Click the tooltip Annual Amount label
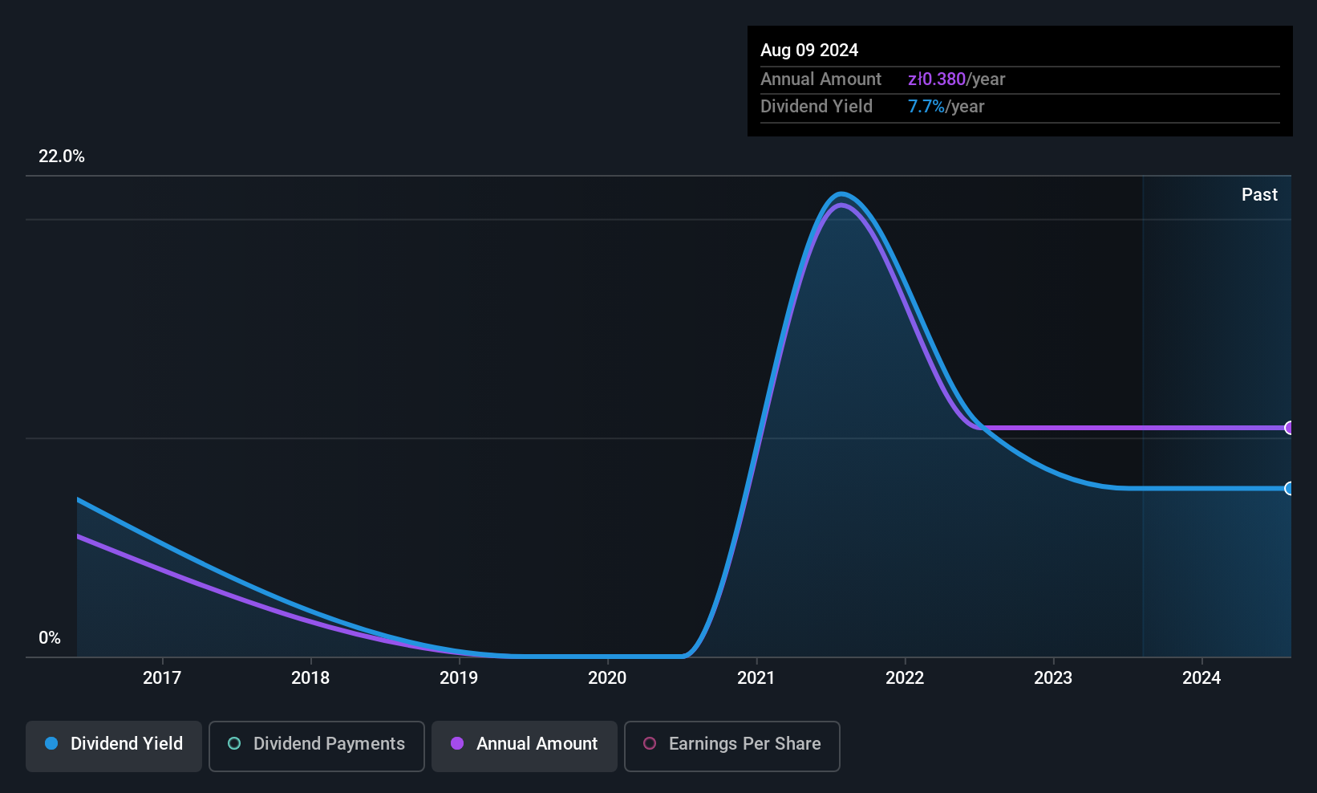This screenshot has width=1317, height=793. (821, 79)
